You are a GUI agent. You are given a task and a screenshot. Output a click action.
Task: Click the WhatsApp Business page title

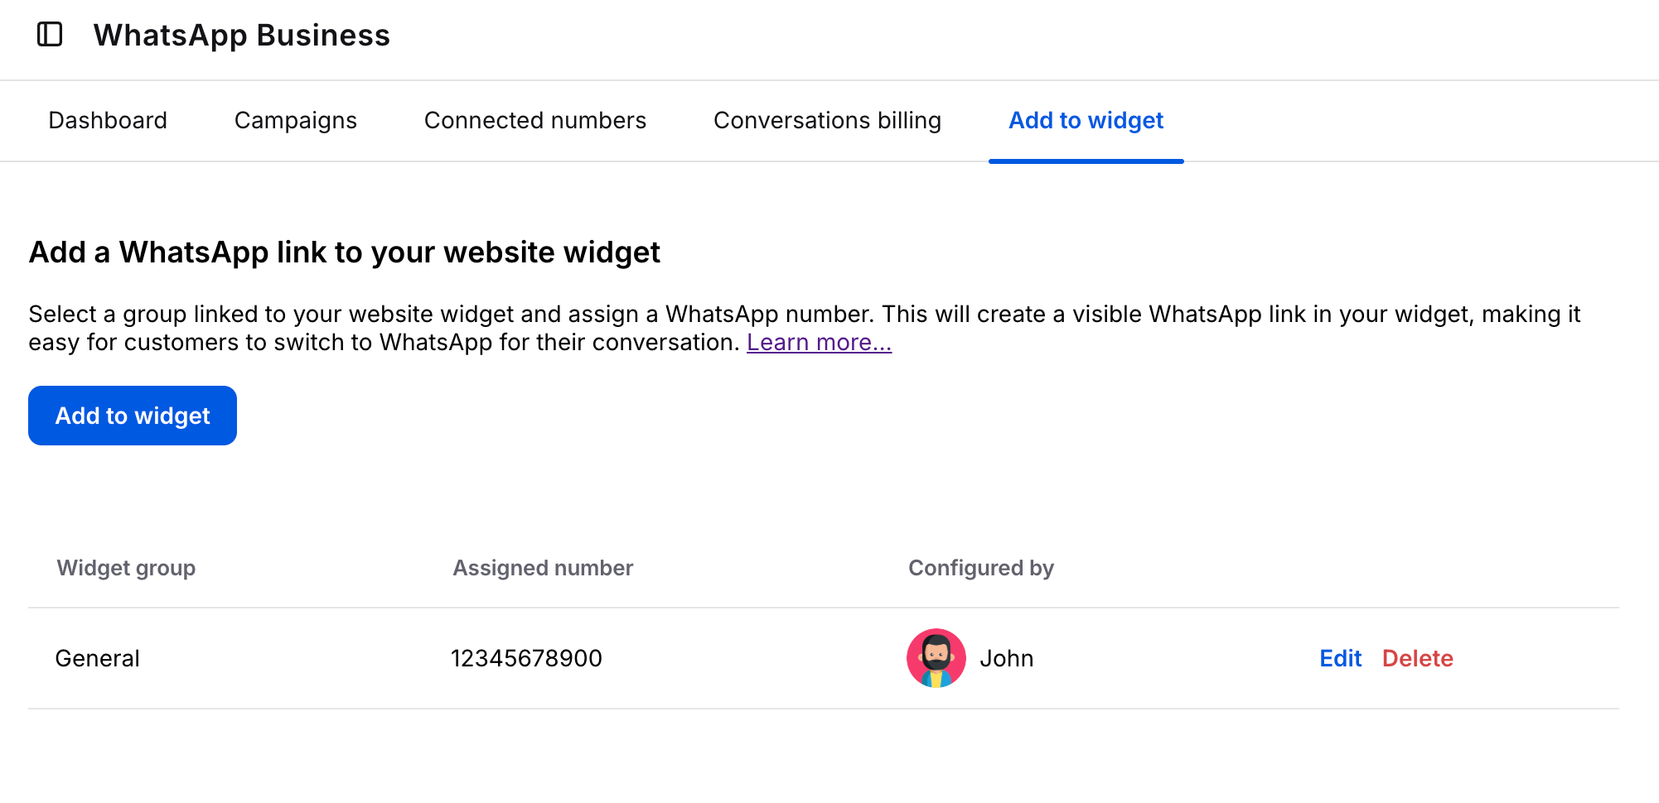[241, 36]
